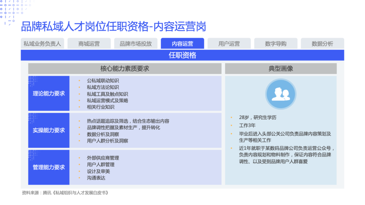Screen dimensions: 365x205
Task: Click the text 品牌调性把握及素材生产，提升转化
Action: (x=123, y=128)
